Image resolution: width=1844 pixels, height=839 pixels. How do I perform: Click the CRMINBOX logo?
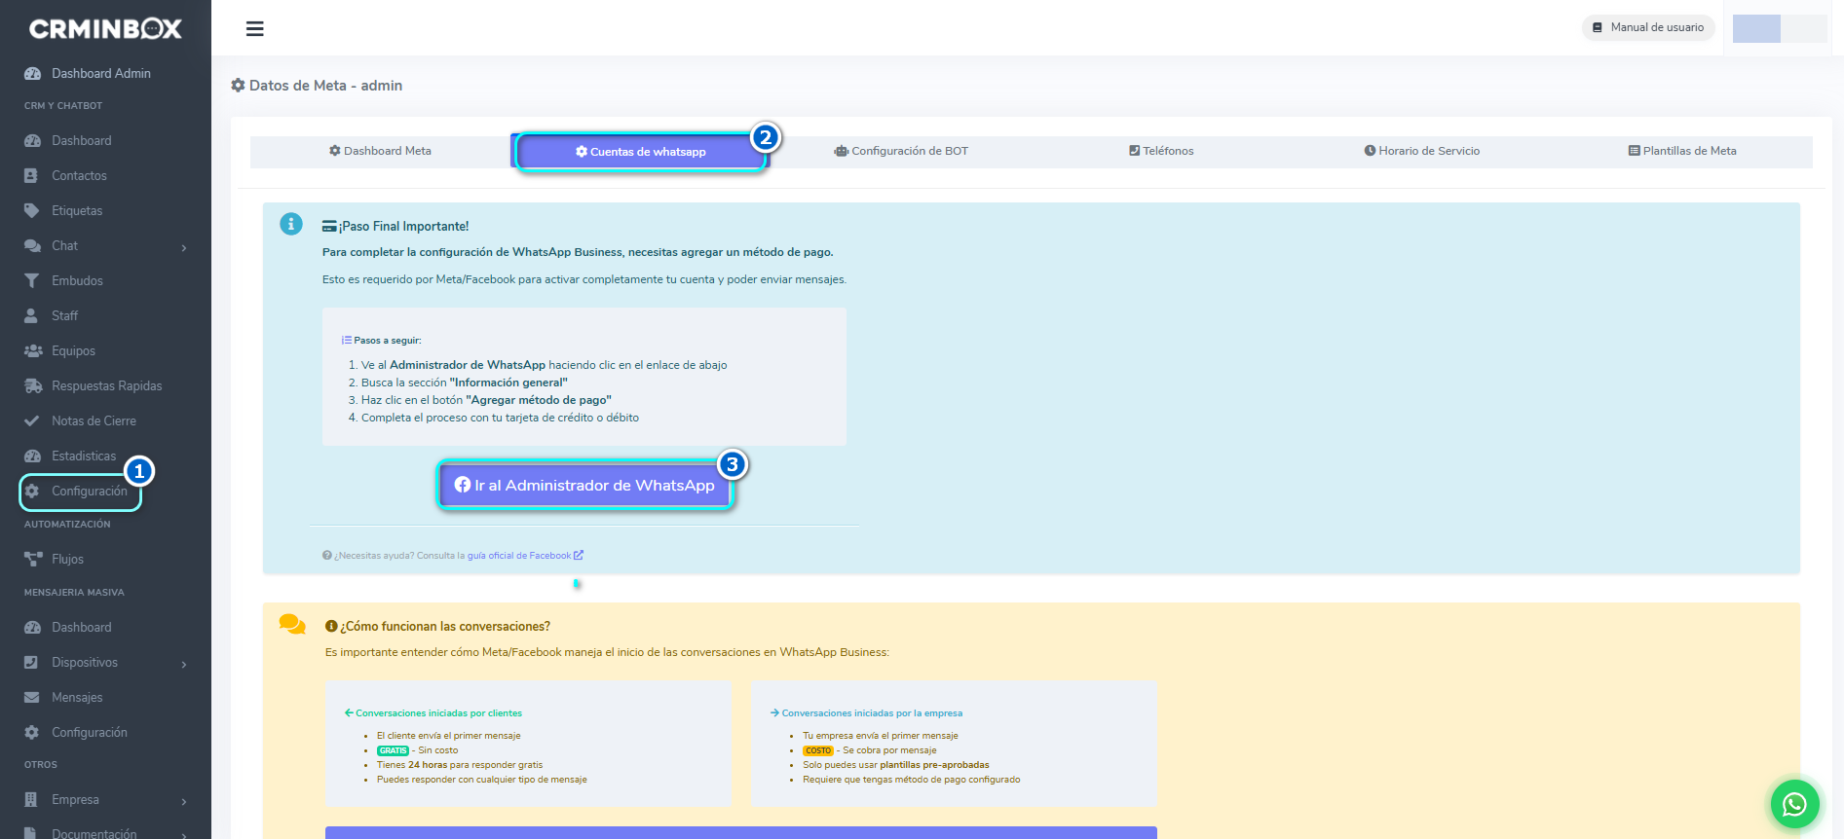(105, 29)
